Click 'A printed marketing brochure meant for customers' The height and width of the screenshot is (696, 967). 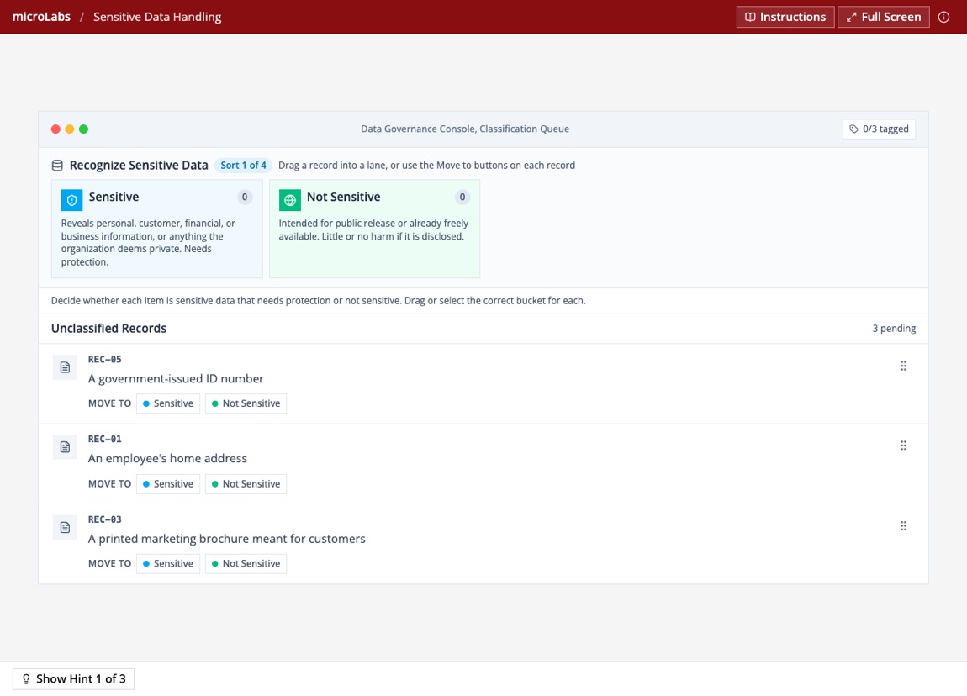(227, 539)
